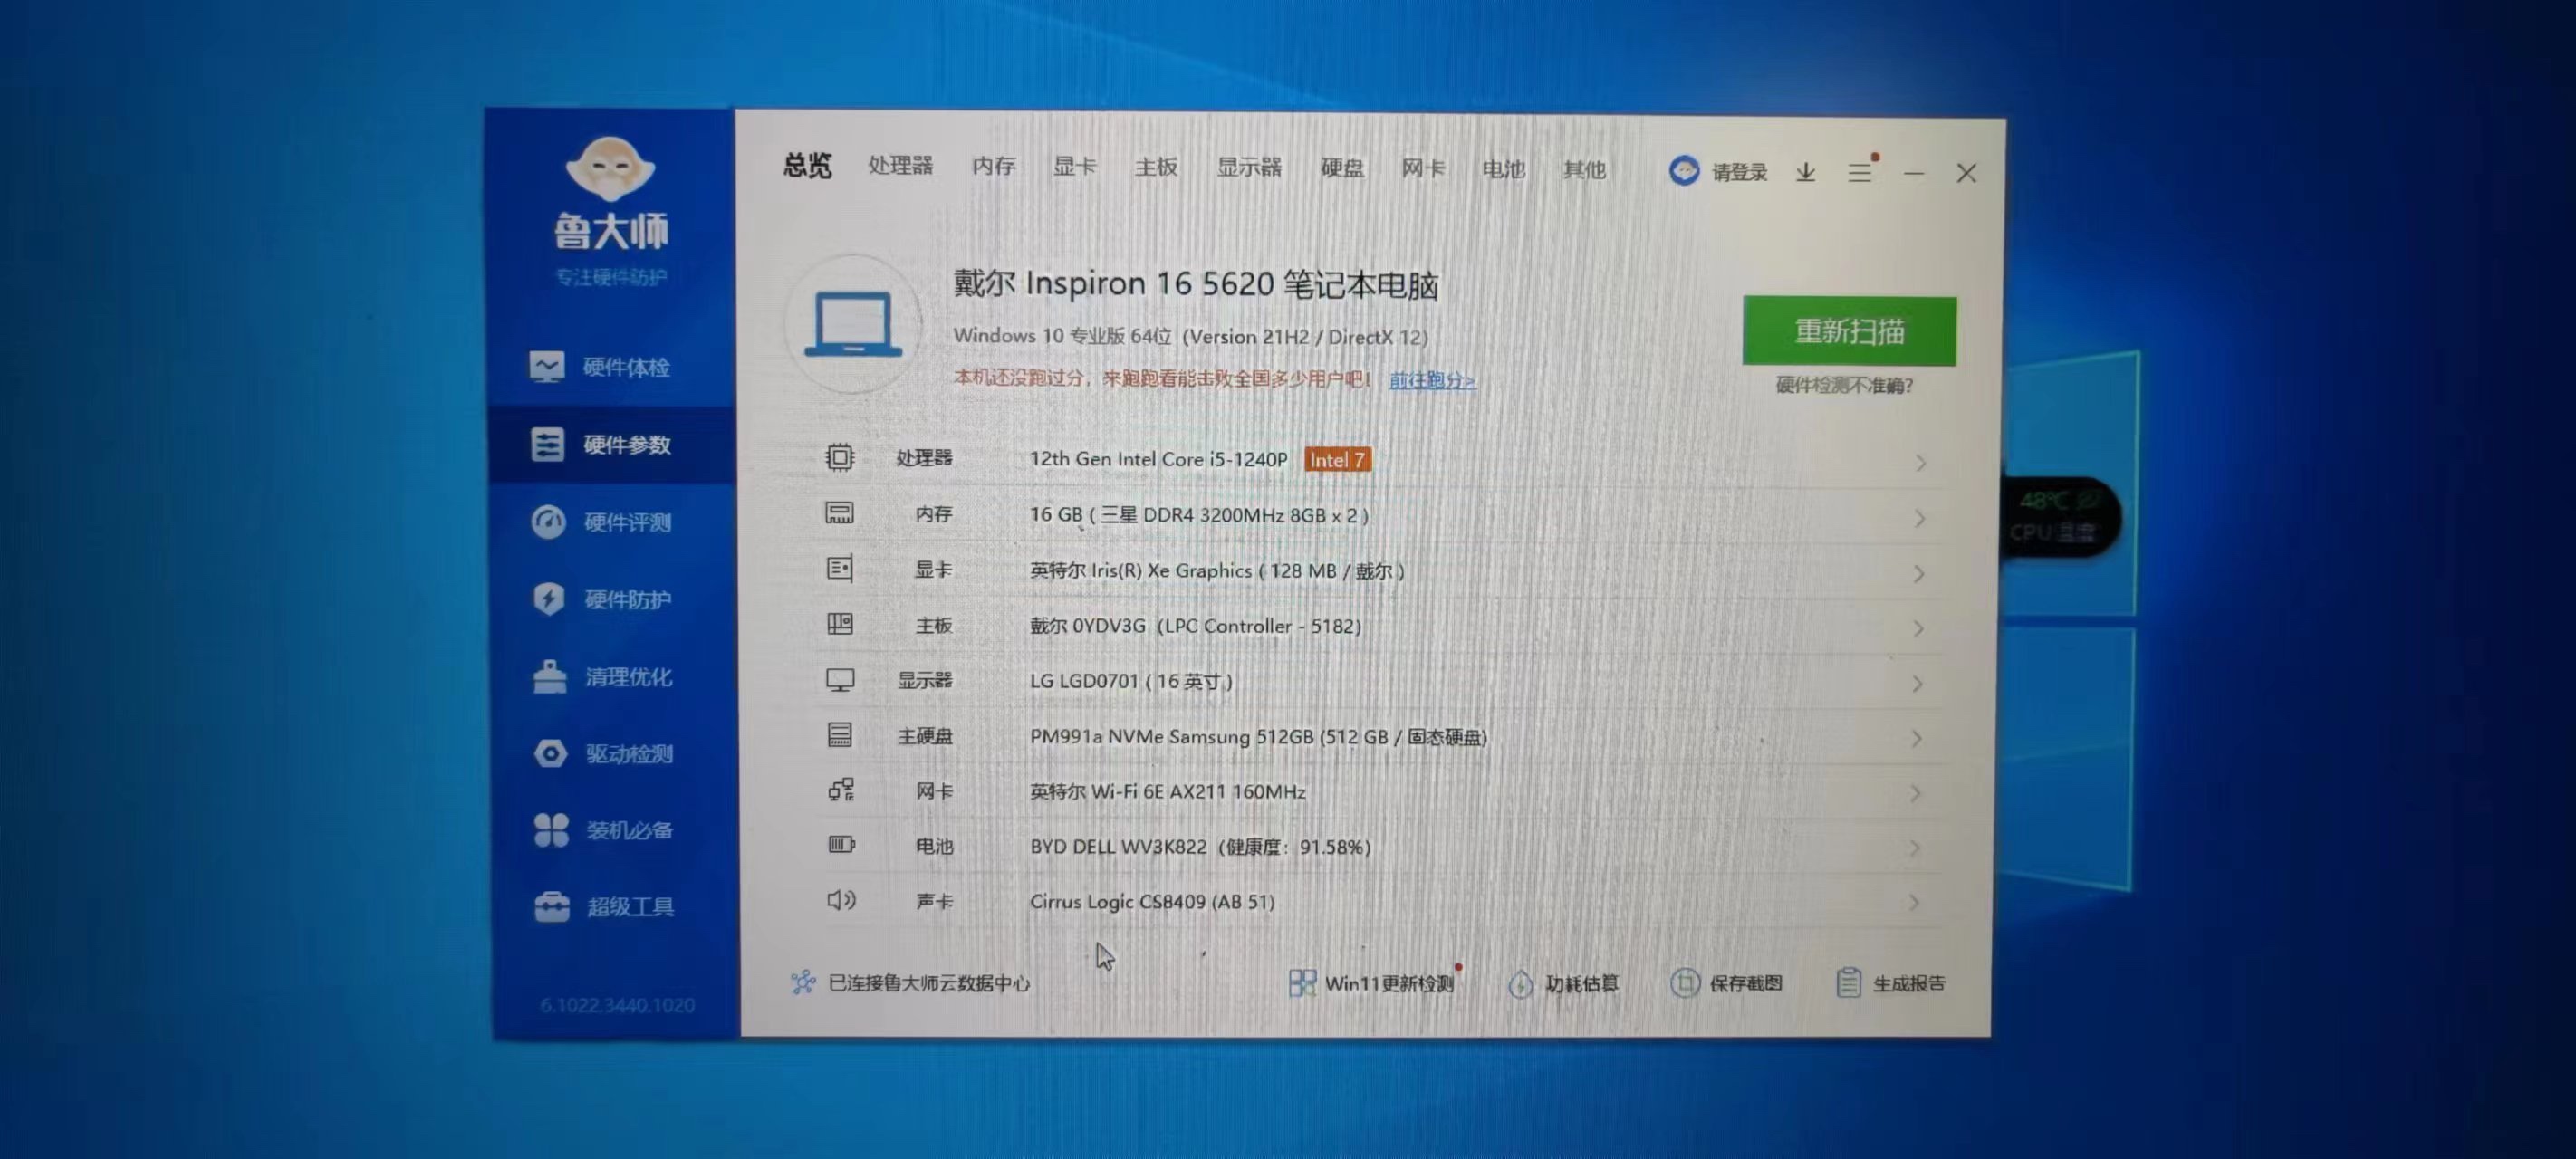
Task: Open the hamburger menu icon
Action: pos(1859,172)
